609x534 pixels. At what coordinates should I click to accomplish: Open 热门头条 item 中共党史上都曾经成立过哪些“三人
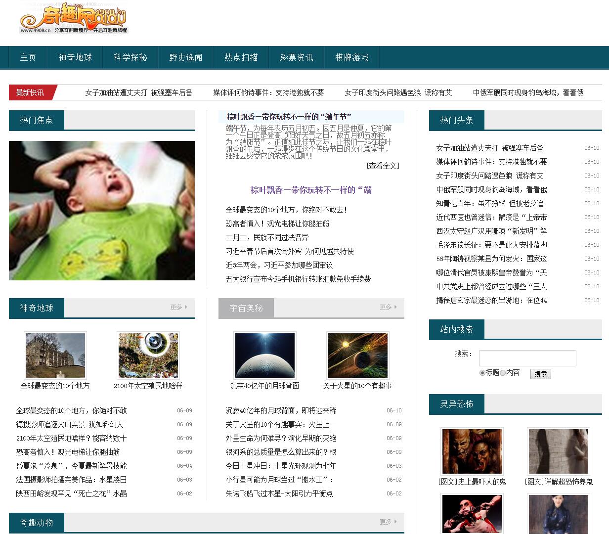[x=491, y=286]
